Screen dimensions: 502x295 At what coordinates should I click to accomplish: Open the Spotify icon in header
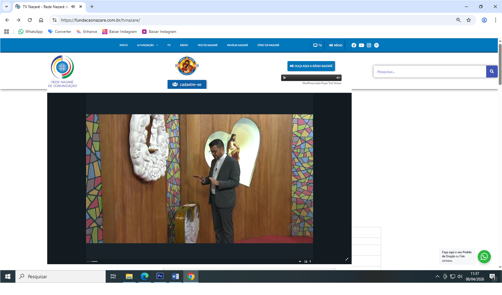coord(376,45)
